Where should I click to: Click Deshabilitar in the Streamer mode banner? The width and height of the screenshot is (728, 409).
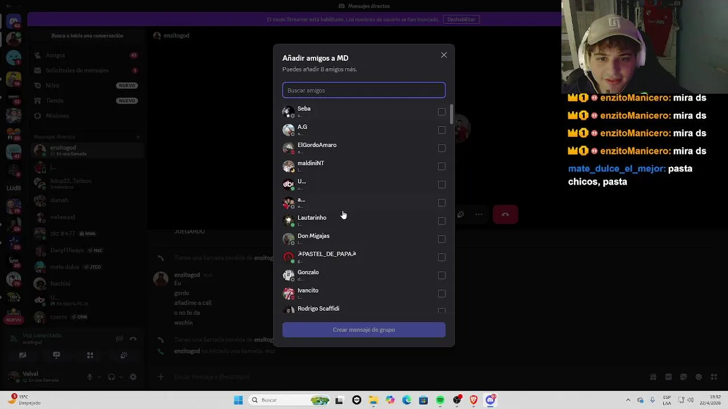click(x=461, y=19)
